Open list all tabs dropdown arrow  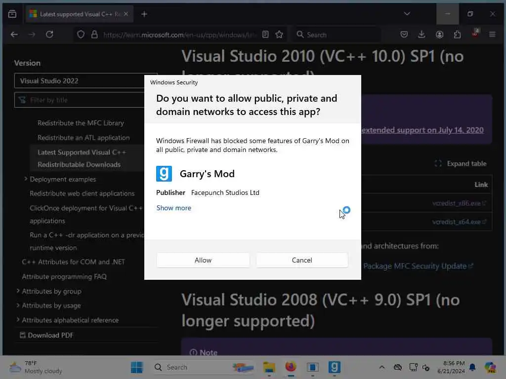click(407, 14)
